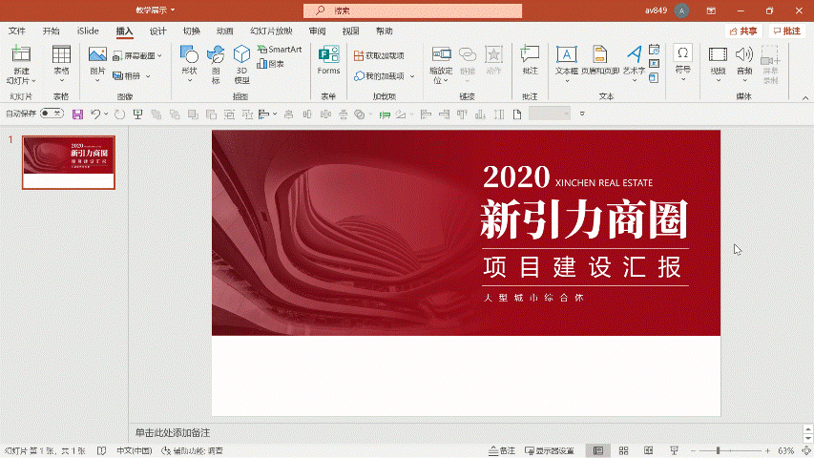Switch to the 动画 (Animations) tab
This screenshot has width=814, height=458.
point(225,31)
